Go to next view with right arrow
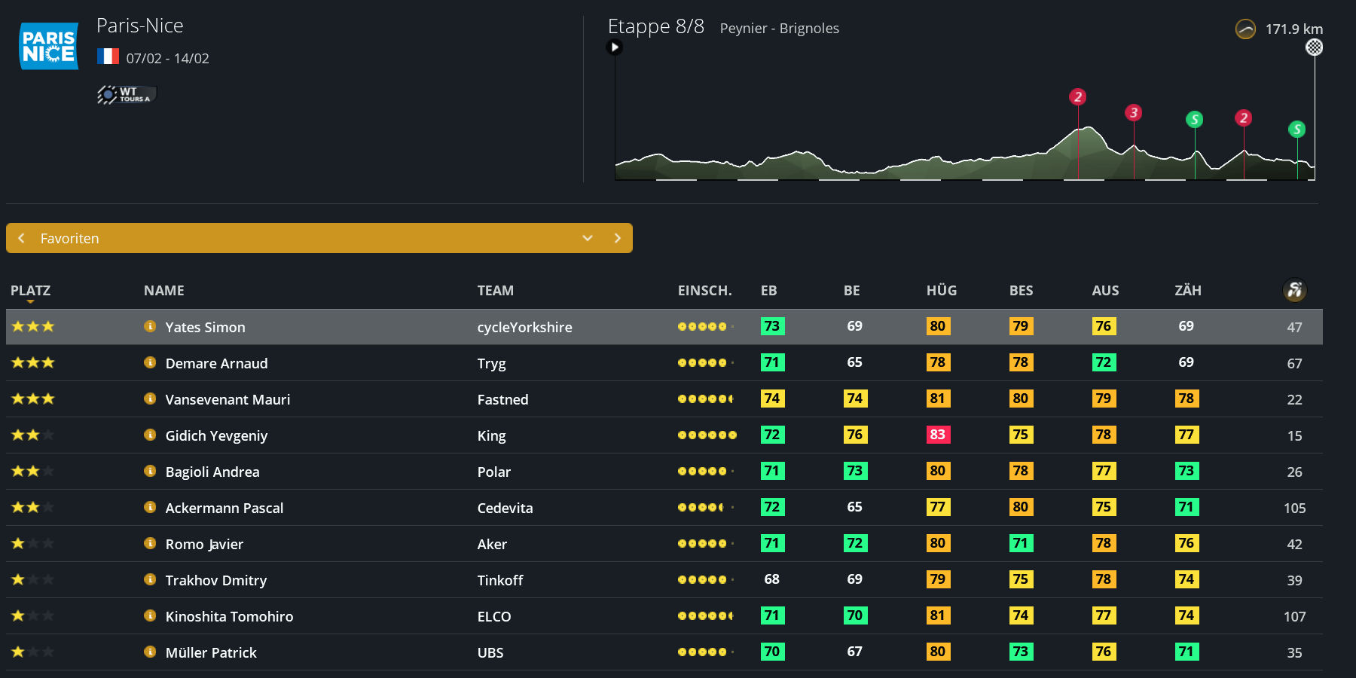The image size is (1356, 678). pyautogui.click(x=617, y=238)
